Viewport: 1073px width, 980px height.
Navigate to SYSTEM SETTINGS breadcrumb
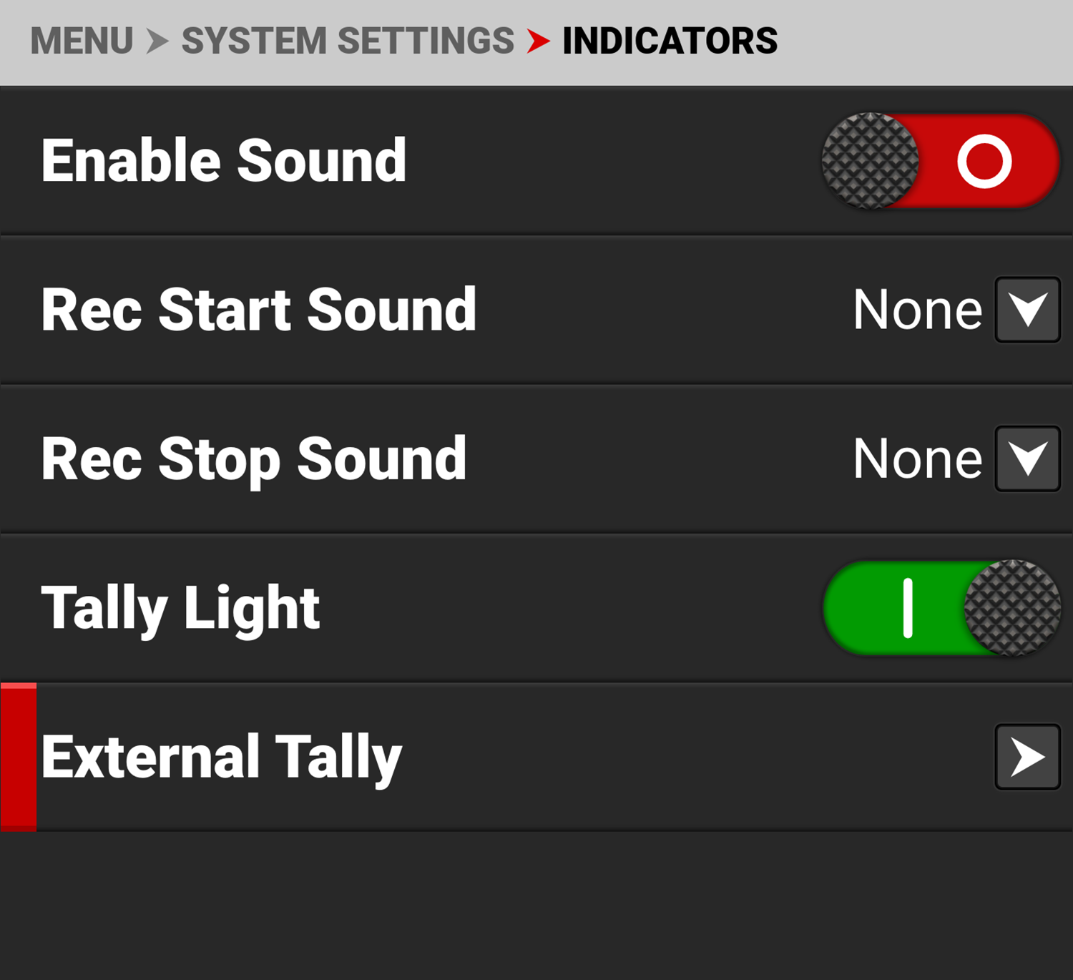pos(348,41)
